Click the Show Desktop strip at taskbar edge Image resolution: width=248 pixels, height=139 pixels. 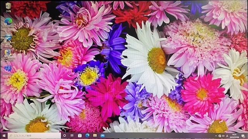click(x=247, y=136)
